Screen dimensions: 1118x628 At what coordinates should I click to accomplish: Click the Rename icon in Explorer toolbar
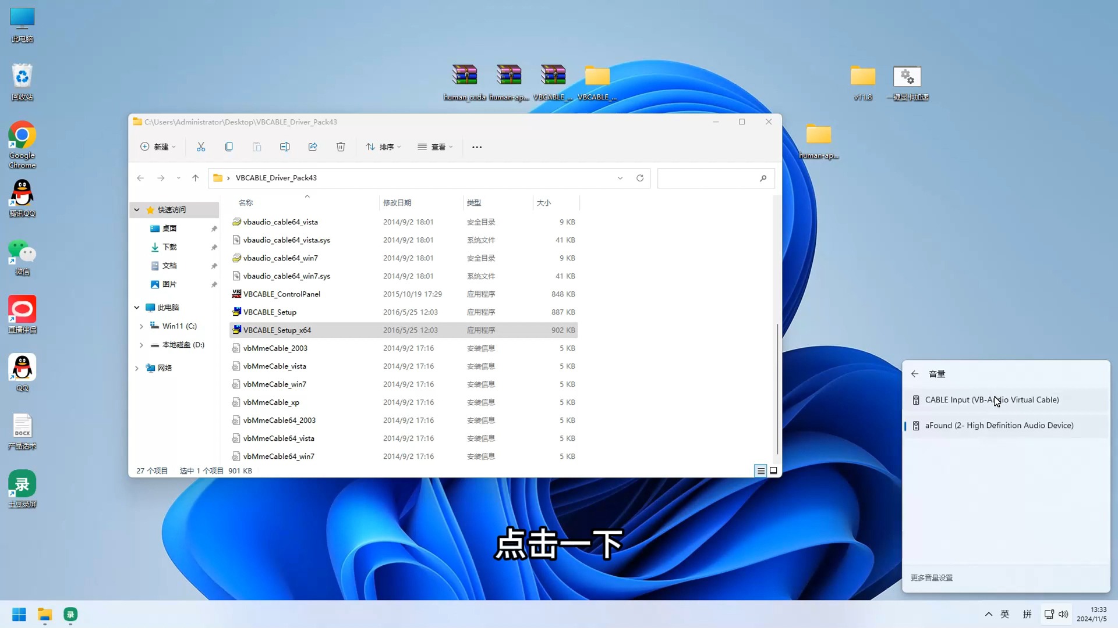coord(285,147)
